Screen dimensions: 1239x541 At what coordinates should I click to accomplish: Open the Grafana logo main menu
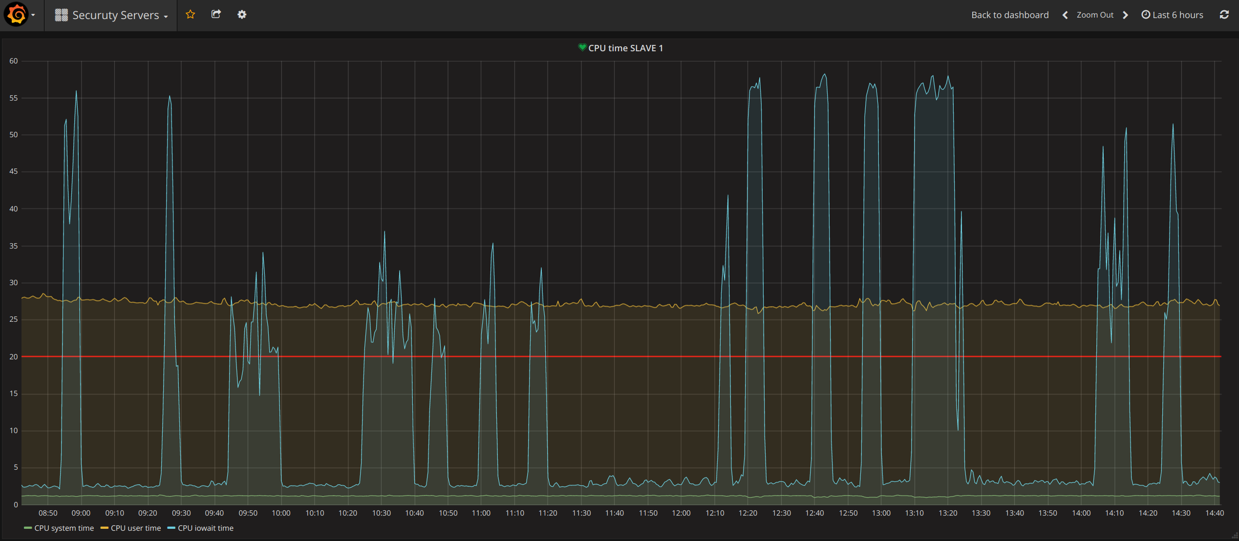coord(16,15)
